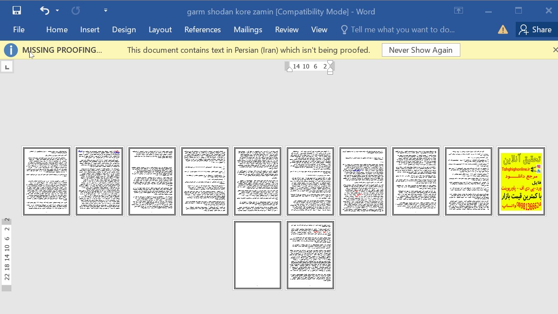The image size is (558, 314).
Task: Open the File tab
Action: tap(19, 30)
